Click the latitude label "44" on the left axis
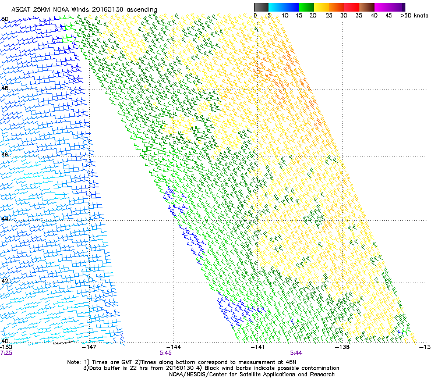This screenshot has width=431, height=378. (x=5, y=219)
